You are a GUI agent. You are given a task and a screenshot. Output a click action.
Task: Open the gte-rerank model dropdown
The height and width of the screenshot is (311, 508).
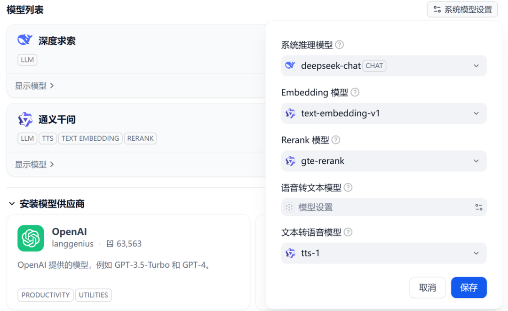point(384,161)
